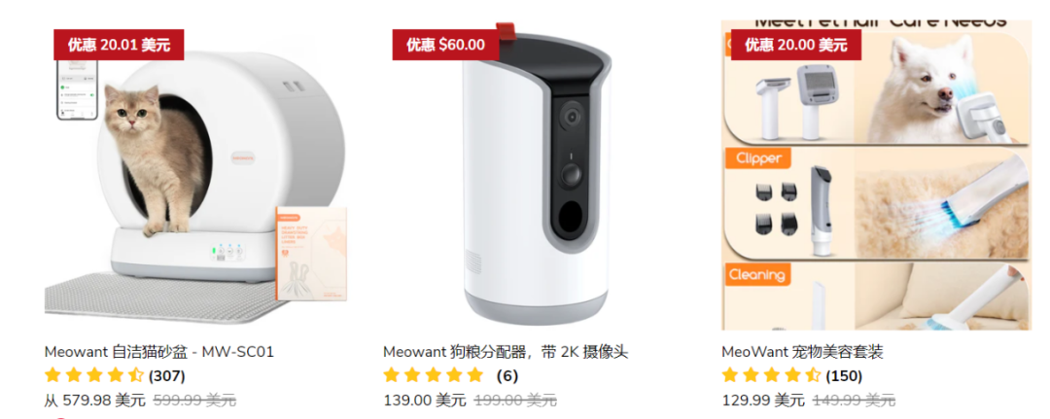This screenshot has width=1050, height=419.
Task: Open the (6) reviews count
Action: click(x=507, y=376)
